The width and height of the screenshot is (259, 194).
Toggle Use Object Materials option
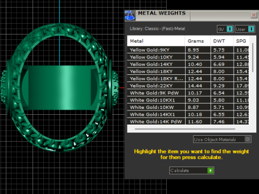coord(222,139)
